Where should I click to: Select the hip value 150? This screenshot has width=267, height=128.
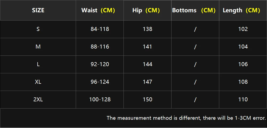148,99
